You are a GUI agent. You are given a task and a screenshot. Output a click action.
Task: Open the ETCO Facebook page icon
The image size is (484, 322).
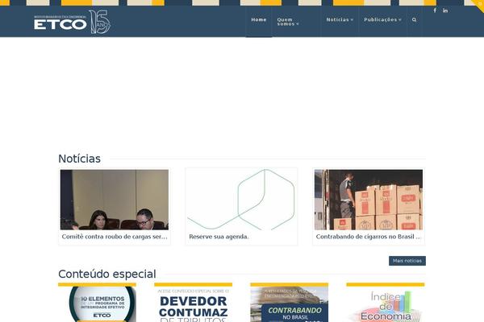[x=435, y=10]
